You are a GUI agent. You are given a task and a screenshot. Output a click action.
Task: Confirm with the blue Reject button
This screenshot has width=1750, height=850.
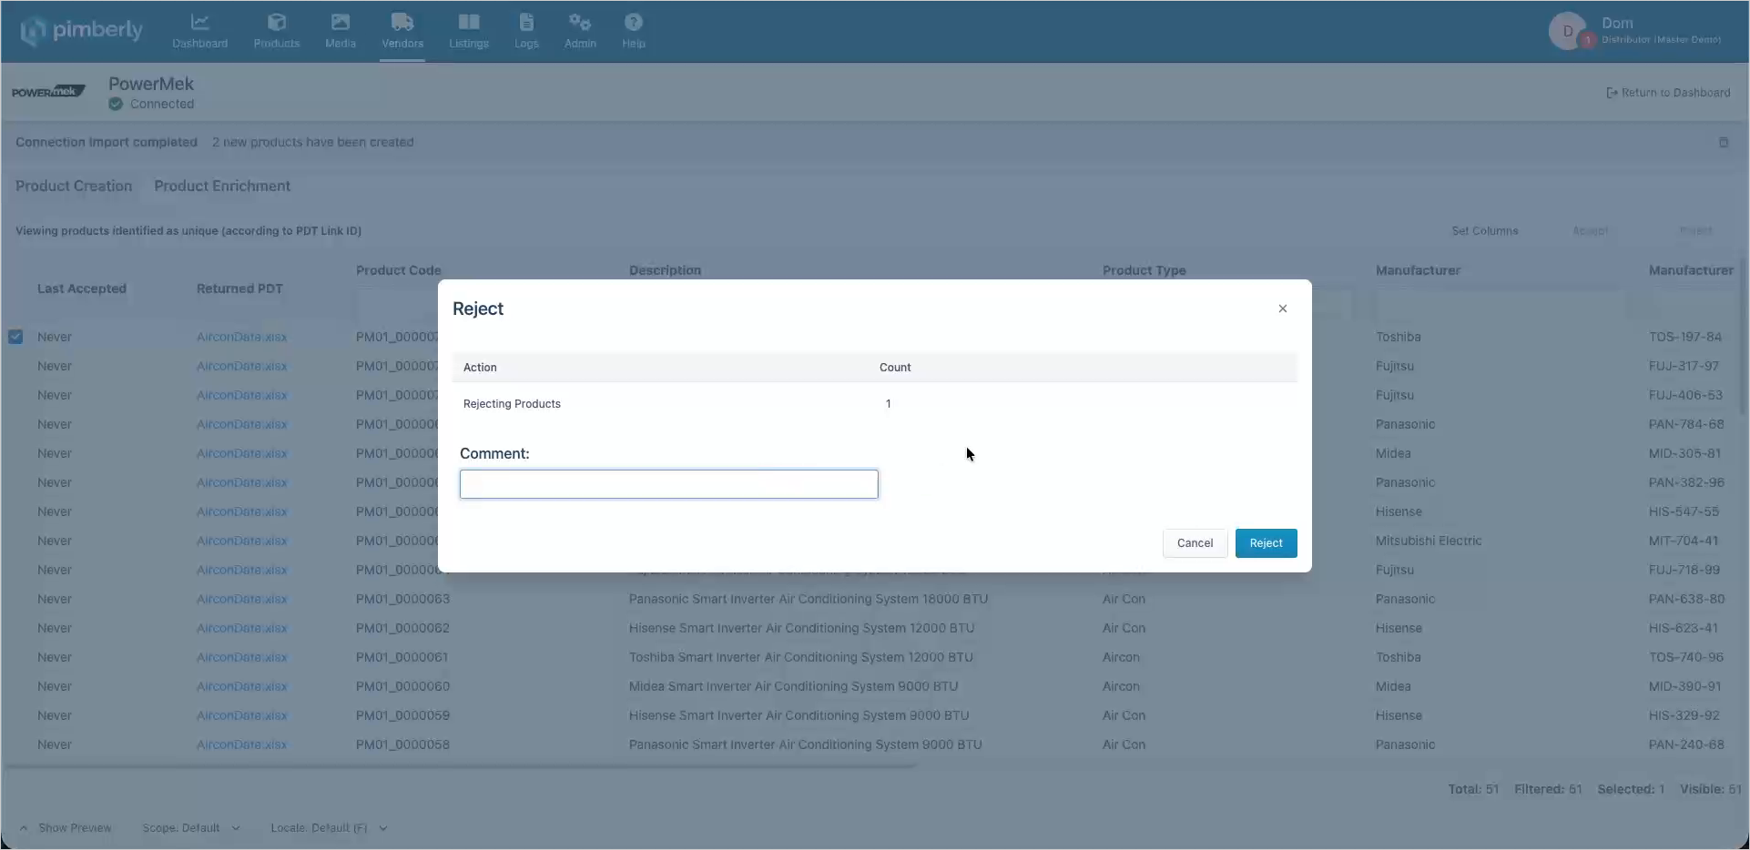pos(1266,543)
